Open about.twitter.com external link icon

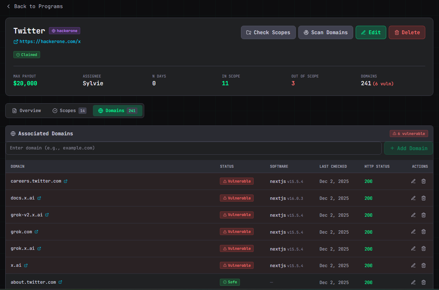pos(60,282)
